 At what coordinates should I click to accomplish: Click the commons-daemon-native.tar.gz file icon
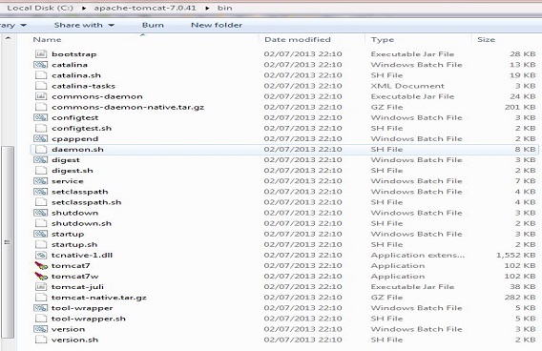[41, 107]
